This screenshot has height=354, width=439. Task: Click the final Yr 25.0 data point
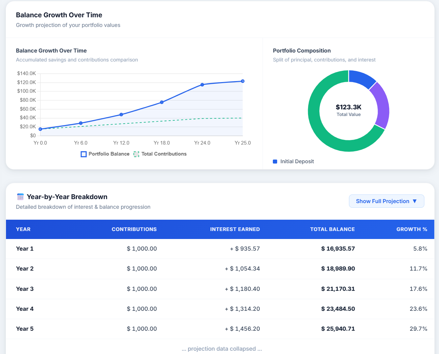(243, 81)
